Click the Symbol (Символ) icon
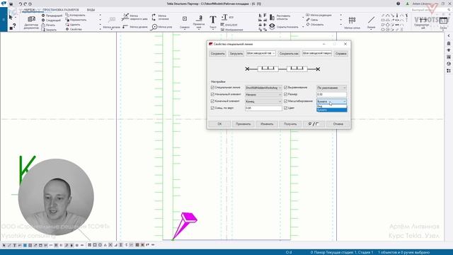This screenshot has height=255, width=453. [185, 19]
